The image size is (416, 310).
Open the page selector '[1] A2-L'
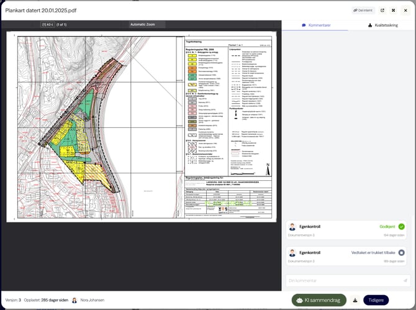(x=48, y=25)
